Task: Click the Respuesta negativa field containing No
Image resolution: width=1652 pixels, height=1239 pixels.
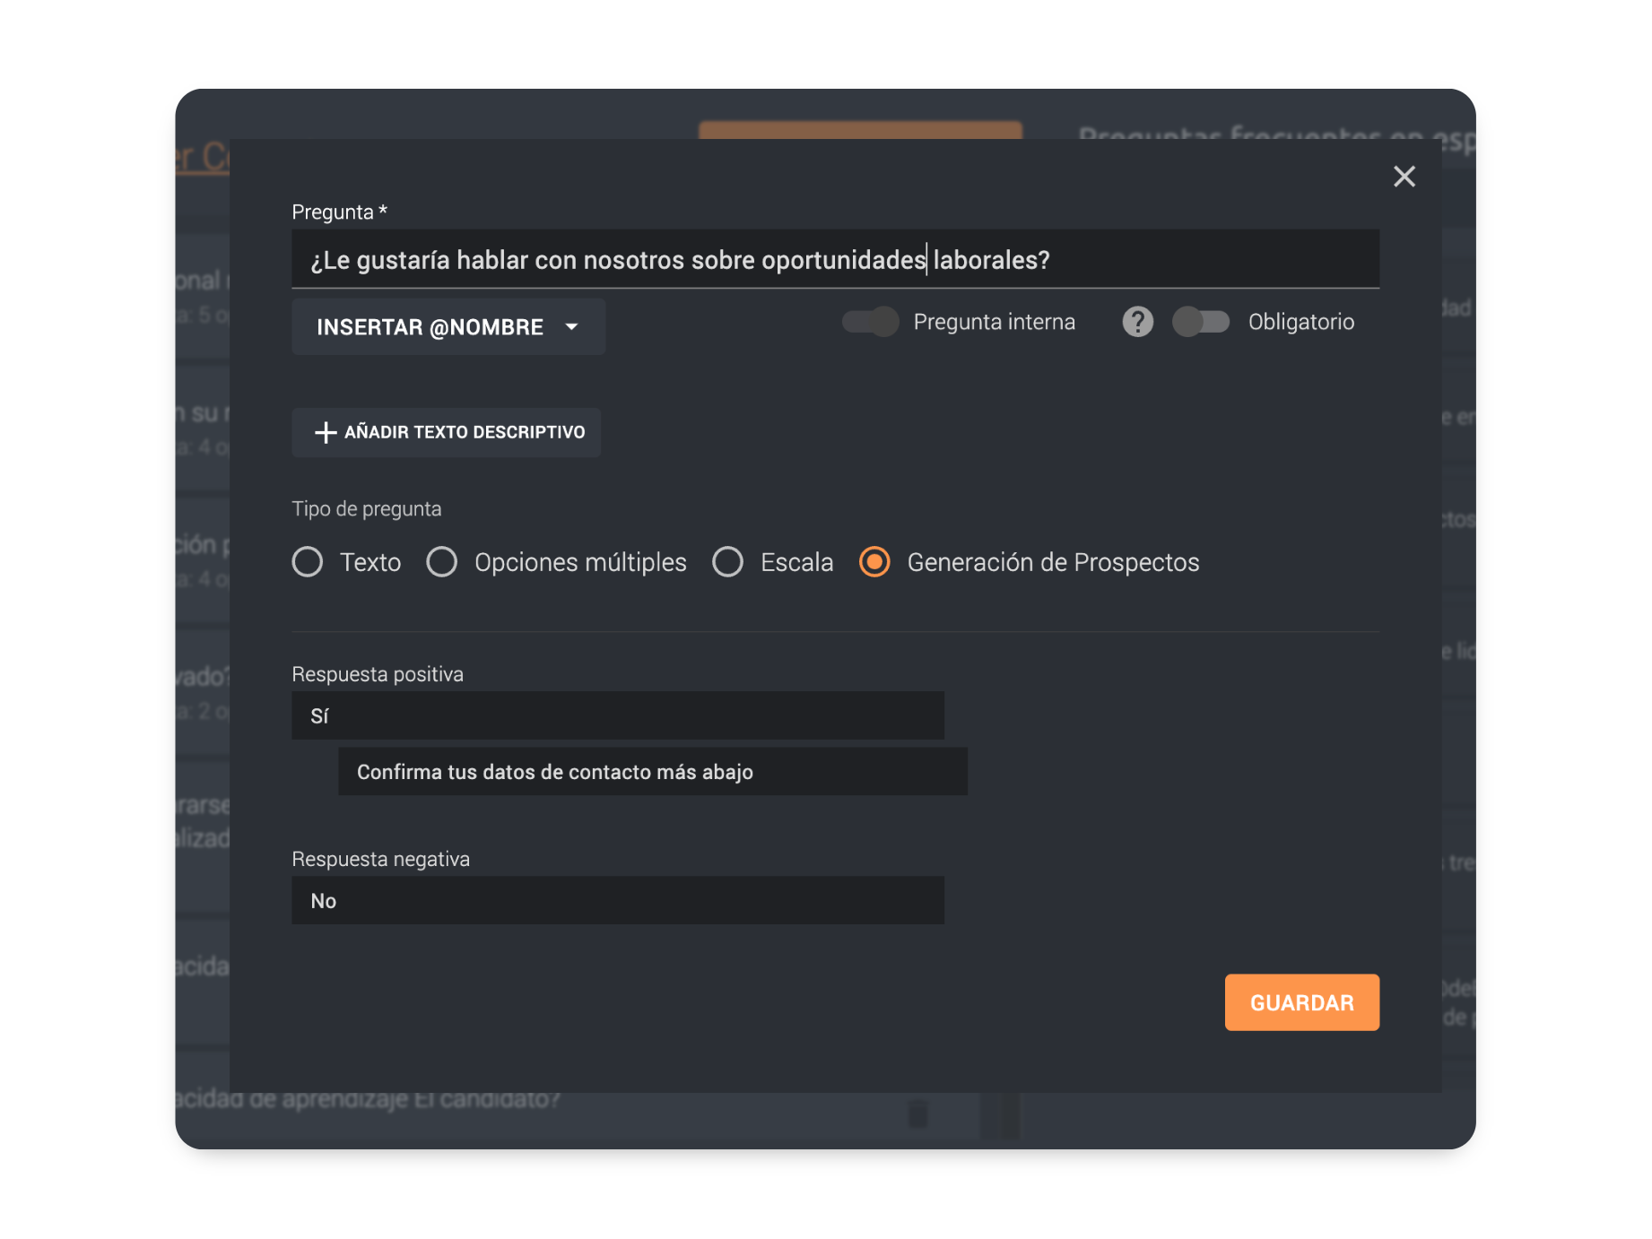Action: [x=617, y=901]
